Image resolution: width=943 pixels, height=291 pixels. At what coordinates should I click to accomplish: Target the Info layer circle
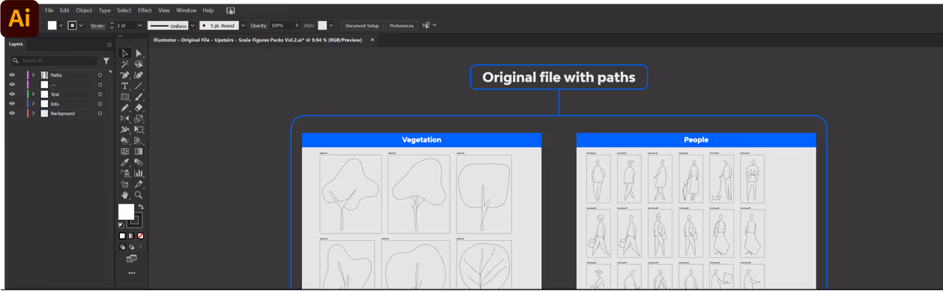coord(100,104)
